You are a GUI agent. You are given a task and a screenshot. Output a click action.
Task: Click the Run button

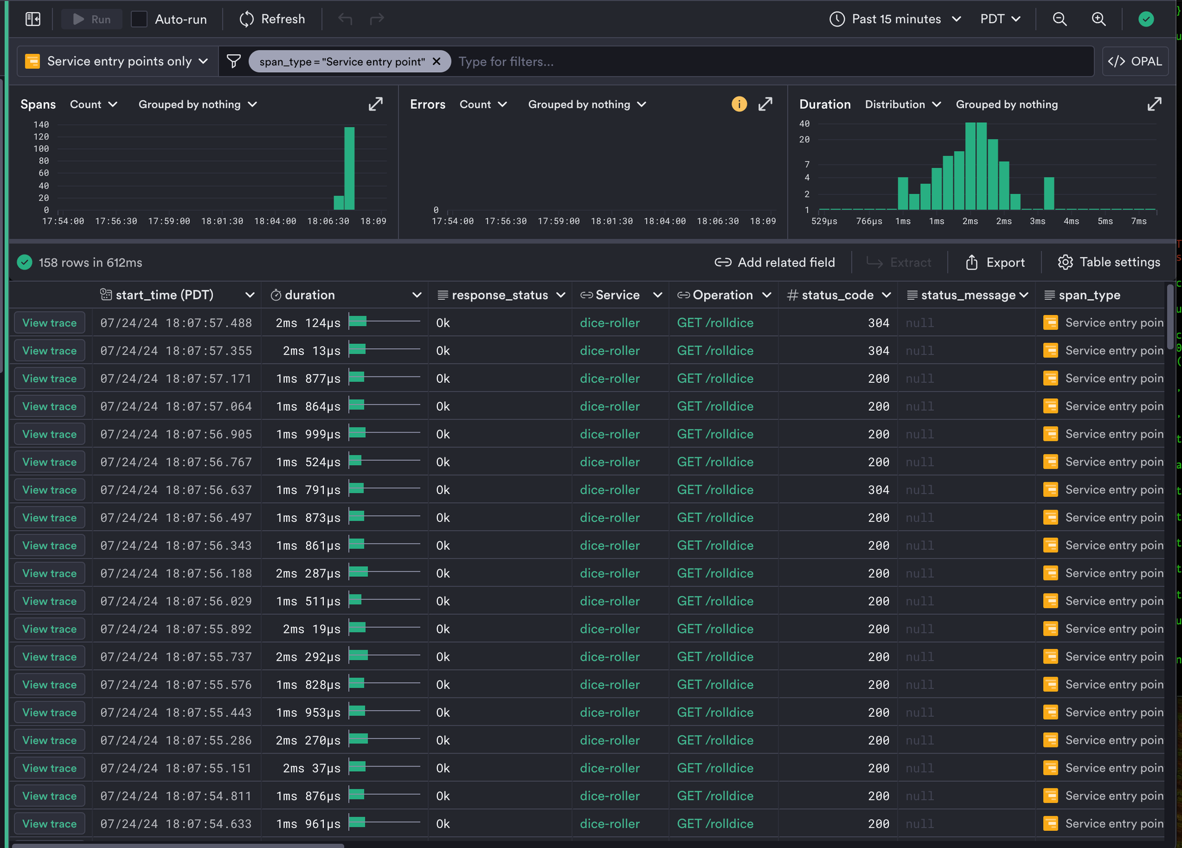pyautogui.click(x=92, y=19)
